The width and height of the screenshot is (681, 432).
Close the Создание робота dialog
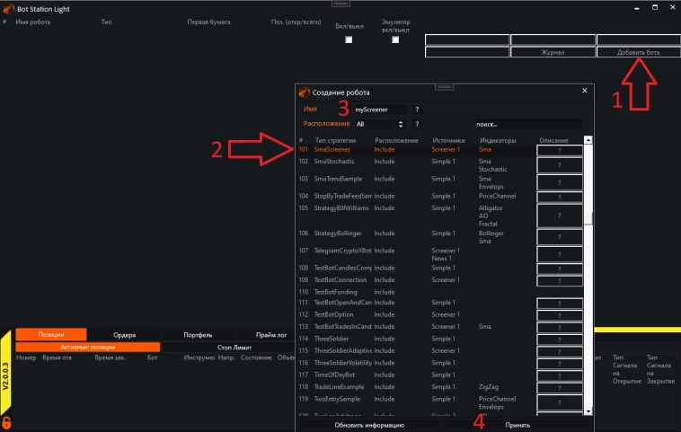pyautogui.click(x=585, y=91)
